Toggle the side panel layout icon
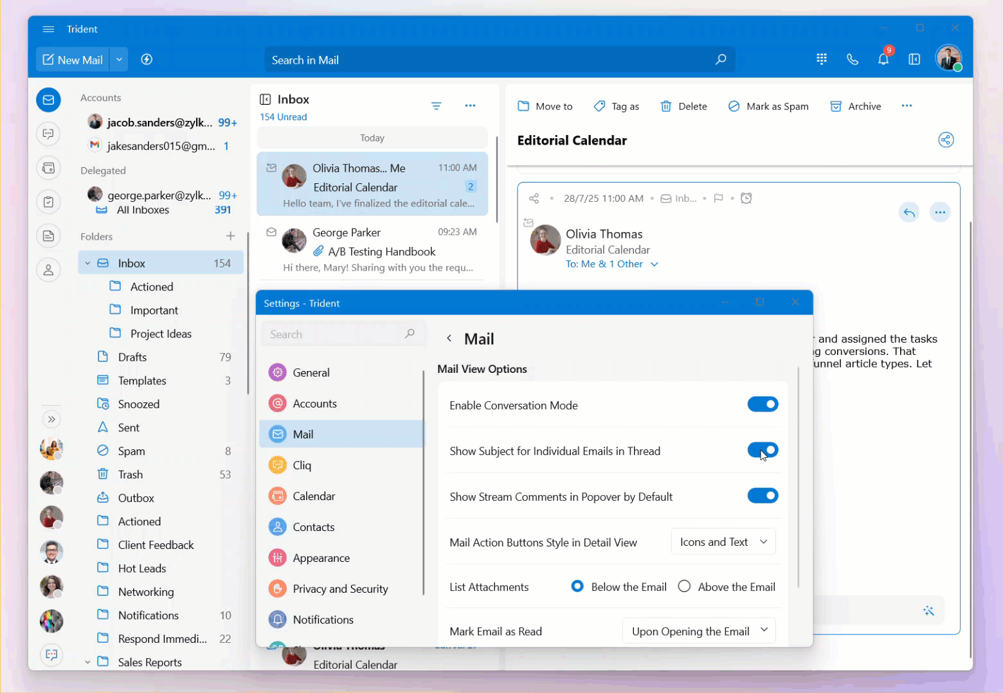The width and height of the screenshot is (1003, 693). (x=914, y=59)
